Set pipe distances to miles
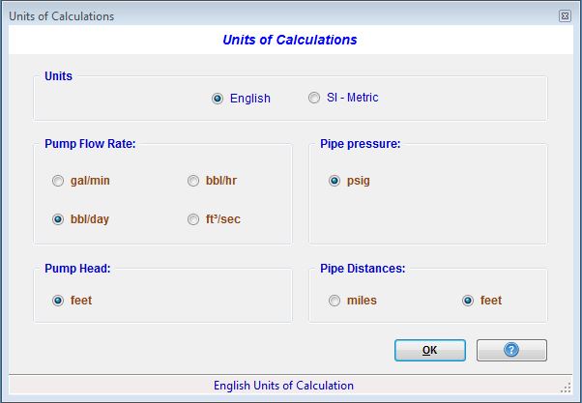The height and width of the screenshot is (403, 582). (x=335, y=301)
